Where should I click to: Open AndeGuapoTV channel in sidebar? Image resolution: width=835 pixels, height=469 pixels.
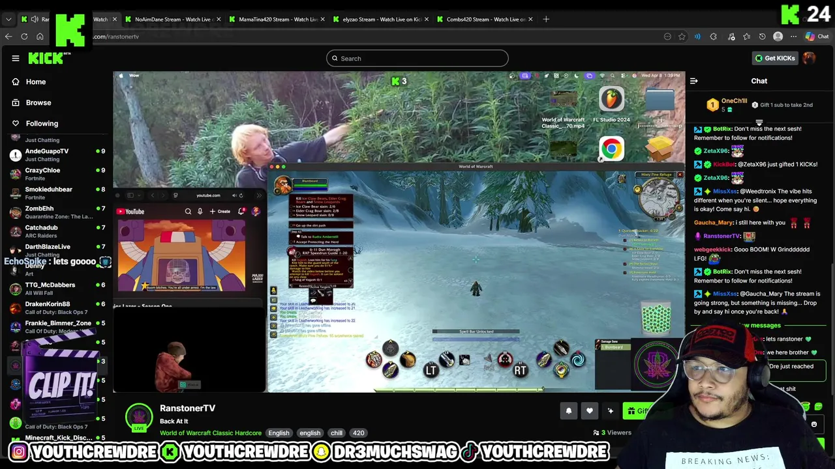pos(59,154)
